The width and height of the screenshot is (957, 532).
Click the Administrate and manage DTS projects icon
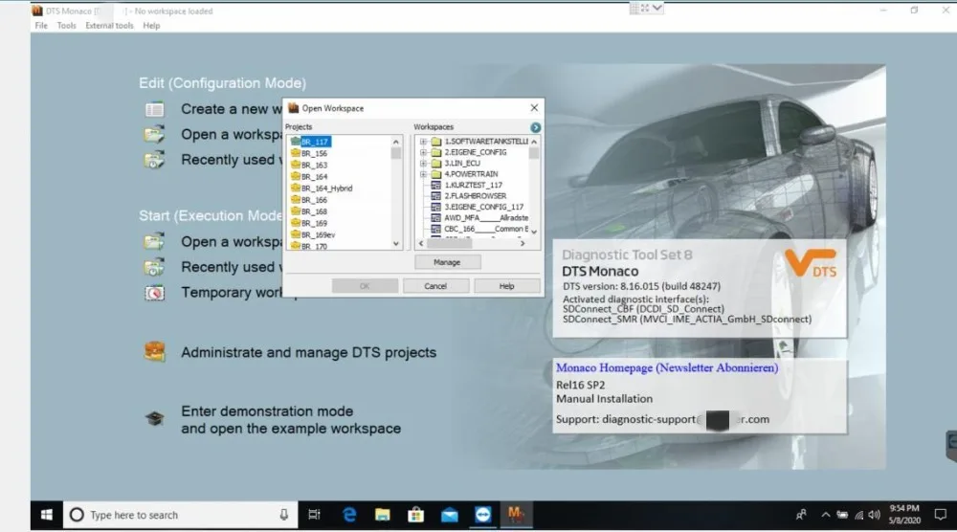coord(154,352)
